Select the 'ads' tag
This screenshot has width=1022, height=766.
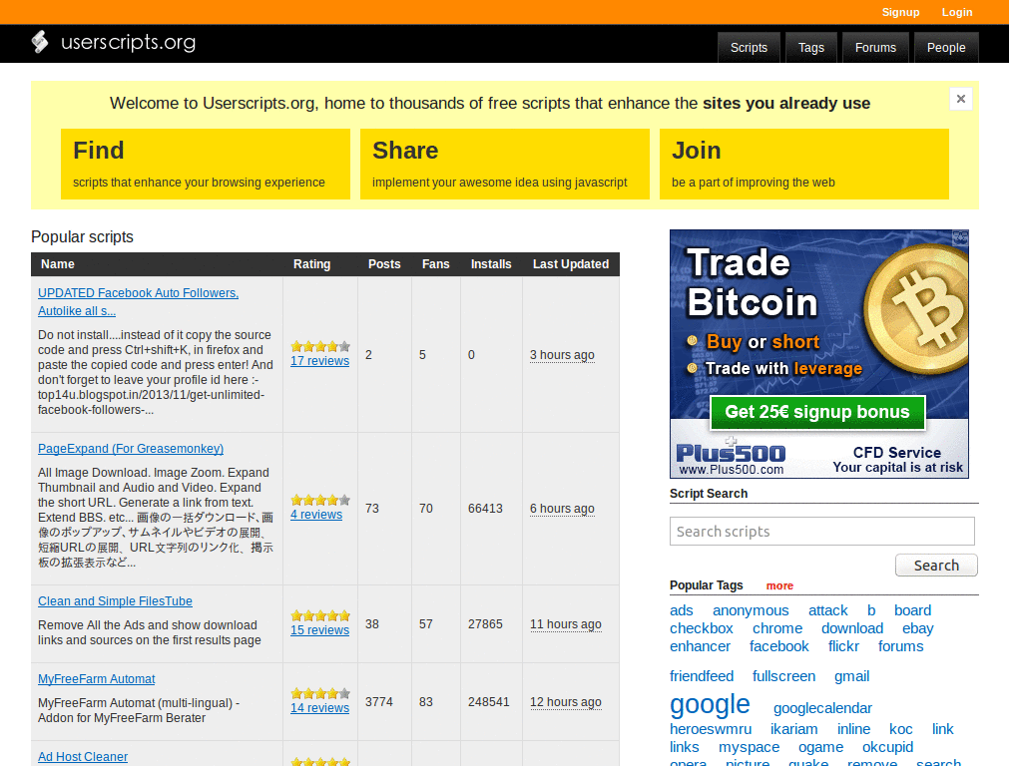(681, 611)
